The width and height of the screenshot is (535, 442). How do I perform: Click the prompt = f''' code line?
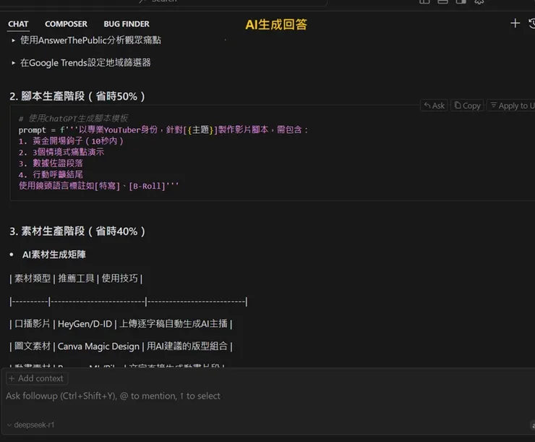tap(163, 129)
